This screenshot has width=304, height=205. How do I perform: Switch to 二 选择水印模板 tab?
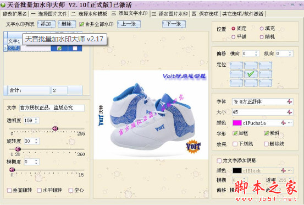coord(89,14)
